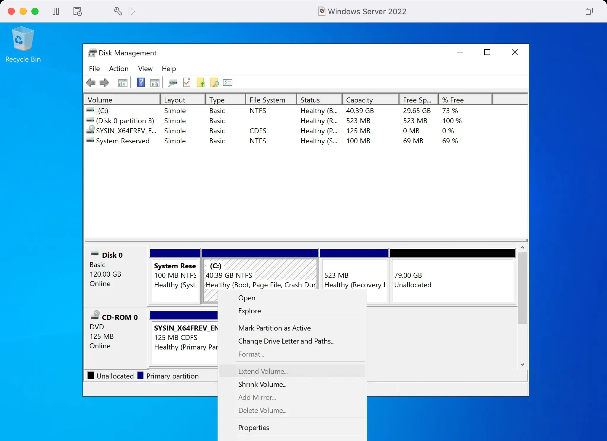Screen dimensions: 607x441
Task: Open the Action menu
Action: tap(119, 69)
